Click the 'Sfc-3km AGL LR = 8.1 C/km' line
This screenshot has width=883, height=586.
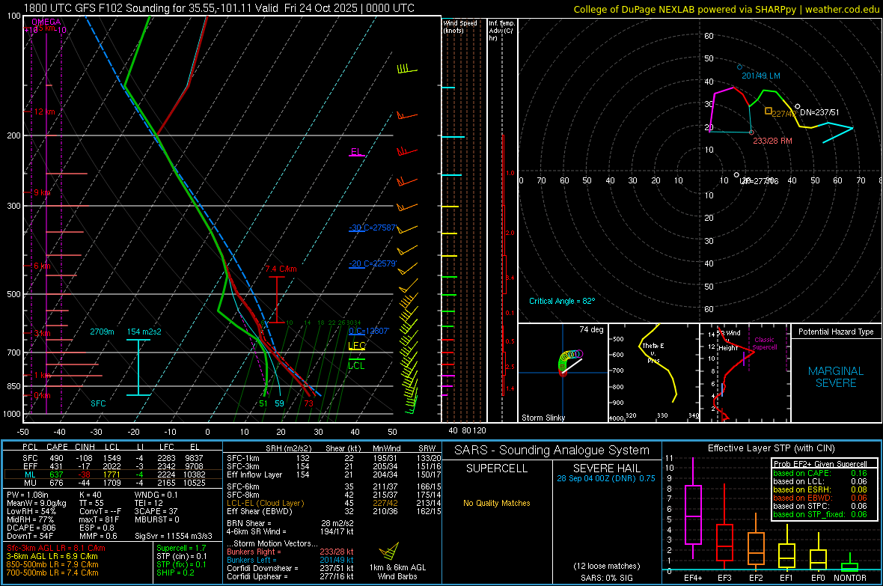[56, 548]
